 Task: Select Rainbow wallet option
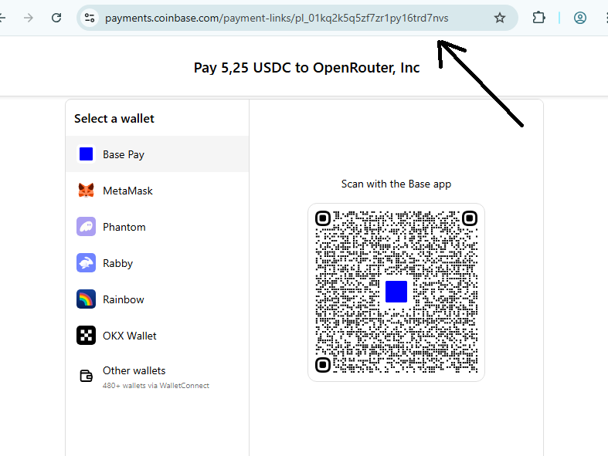point(157,299)
